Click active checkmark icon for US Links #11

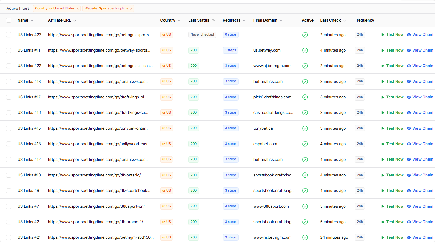click(x=305, y=50)
